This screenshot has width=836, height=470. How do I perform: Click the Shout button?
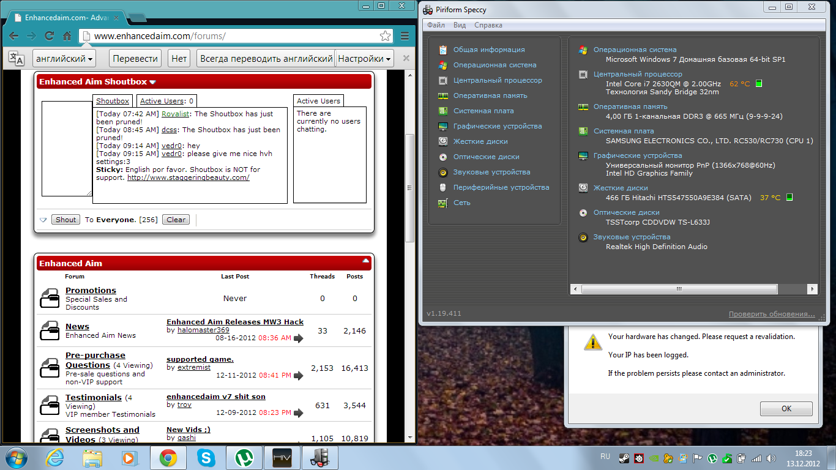tap(65, 220)
